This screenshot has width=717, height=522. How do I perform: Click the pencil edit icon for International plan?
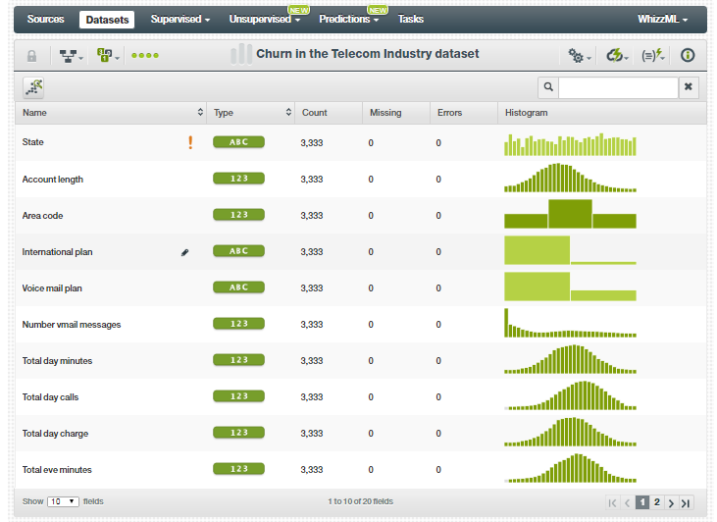coord(184,252)
